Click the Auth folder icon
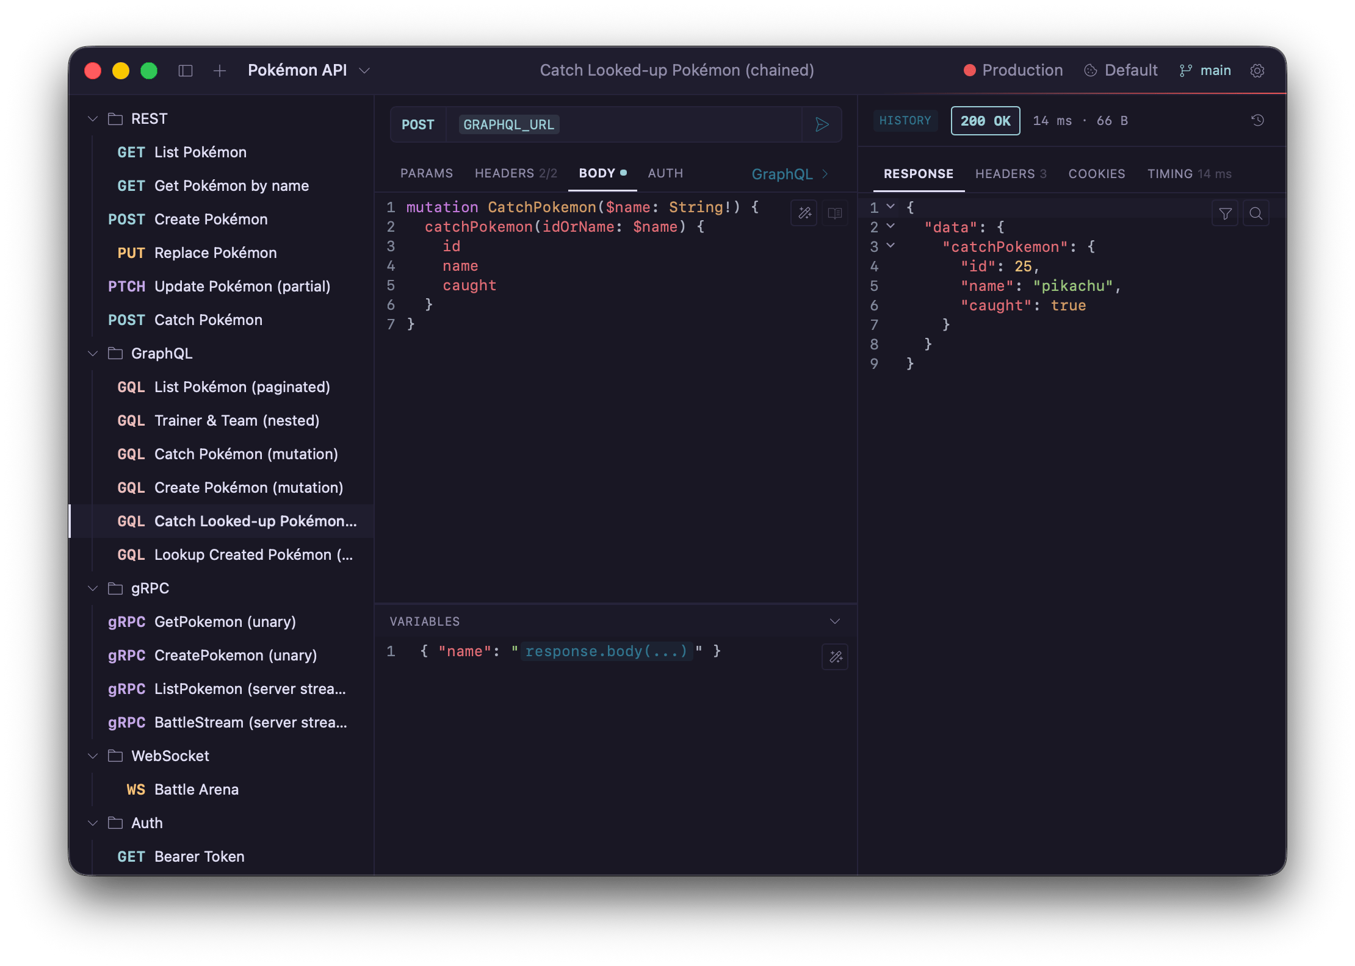 coord(115,823)
